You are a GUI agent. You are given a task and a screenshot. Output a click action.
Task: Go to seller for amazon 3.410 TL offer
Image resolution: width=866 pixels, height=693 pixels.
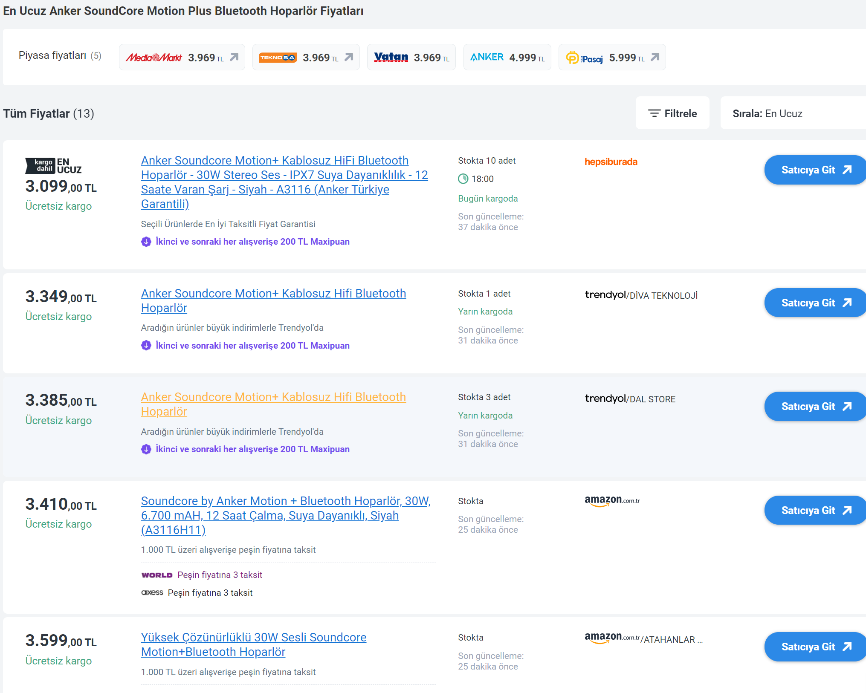pos(815,510)
